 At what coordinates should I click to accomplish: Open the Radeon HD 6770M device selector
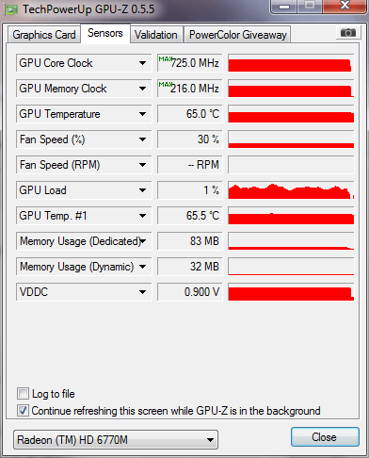click(x=116, y=440)
